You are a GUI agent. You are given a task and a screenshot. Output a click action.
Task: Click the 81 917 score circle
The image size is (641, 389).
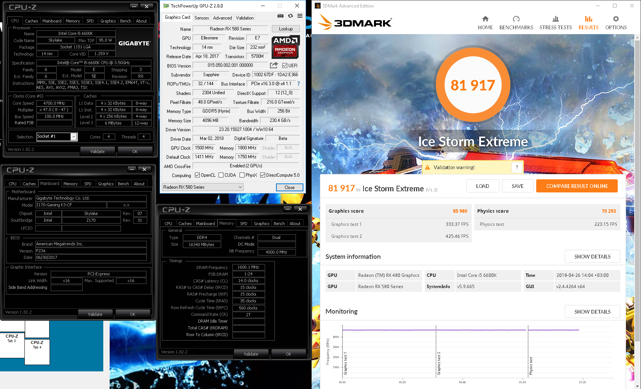[x=472, y=85]
